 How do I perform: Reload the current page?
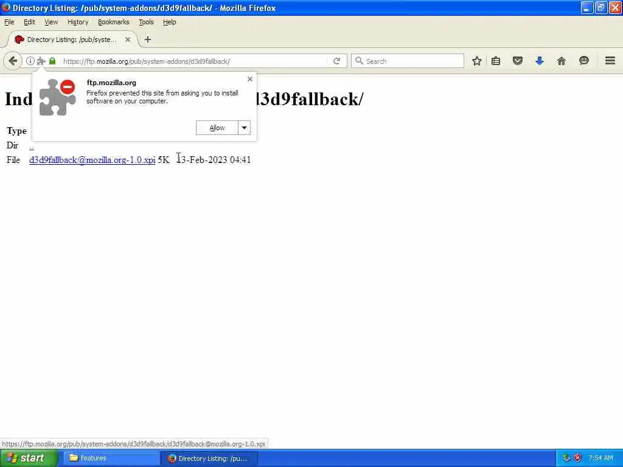pos(337,61)
